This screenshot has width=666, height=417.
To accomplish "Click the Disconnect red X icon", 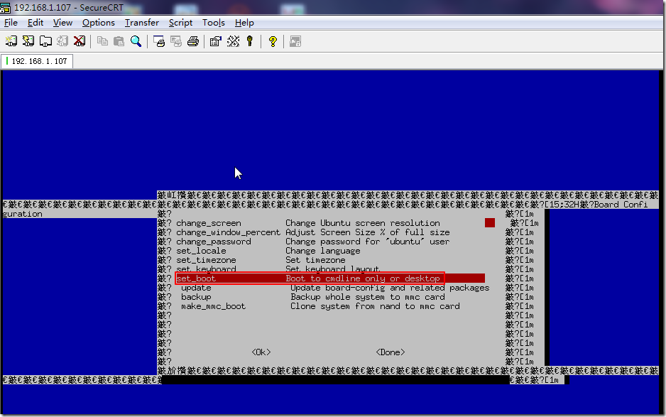I will (x=80, y=41).
